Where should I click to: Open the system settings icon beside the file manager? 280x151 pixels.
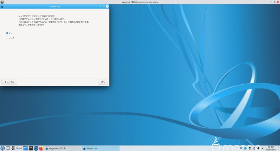point(31,148)
